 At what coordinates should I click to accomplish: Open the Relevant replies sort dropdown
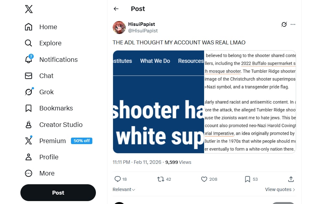click(x=124, y=189)
